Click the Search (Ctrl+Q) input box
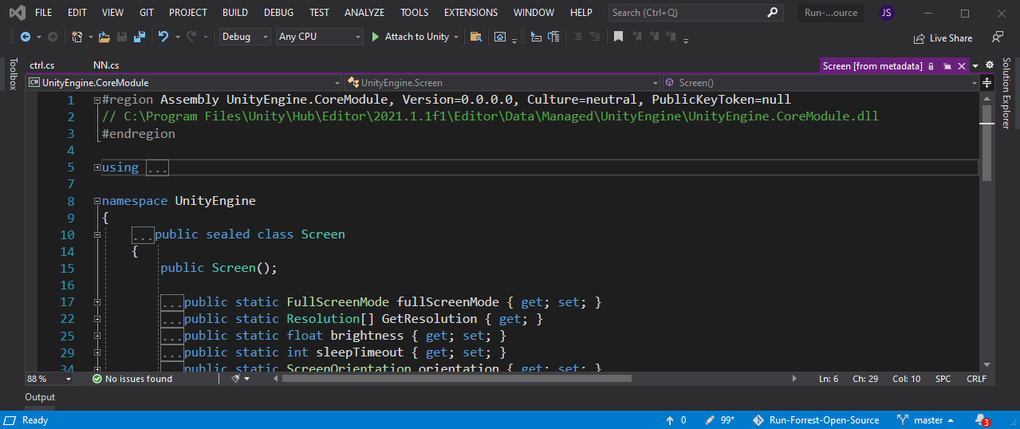1020x429 pixels. pyautogui.click(x=695, y=13)
